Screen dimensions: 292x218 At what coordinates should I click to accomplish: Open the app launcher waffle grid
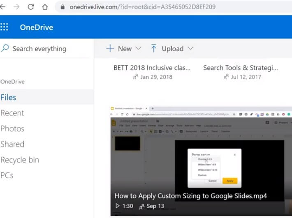pos(4,27)
